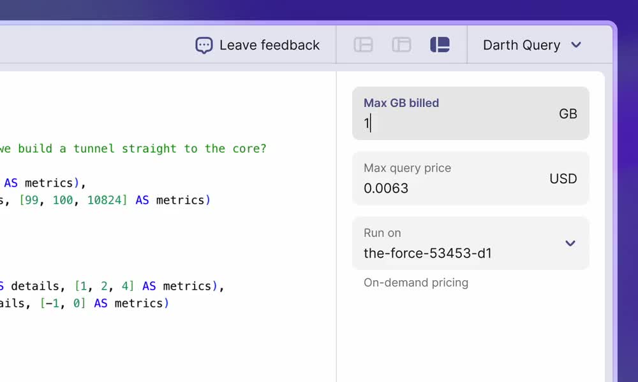Expand the Run on the-force-53453-d1 selector
Viewport: 638px width, 382px height.
[x=470, y=244]
